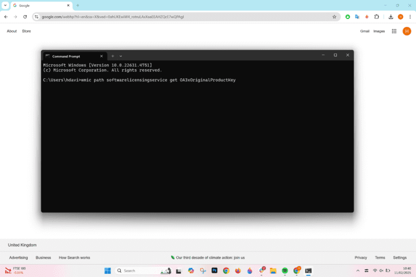View site information icon in address bar
Screen dimensions: 416x277
click(36, 17)
